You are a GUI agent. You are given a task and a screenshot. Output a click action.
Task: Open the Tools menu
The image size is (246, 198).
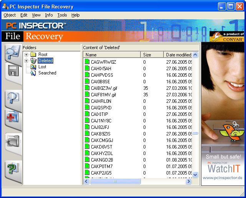point(62,15)
